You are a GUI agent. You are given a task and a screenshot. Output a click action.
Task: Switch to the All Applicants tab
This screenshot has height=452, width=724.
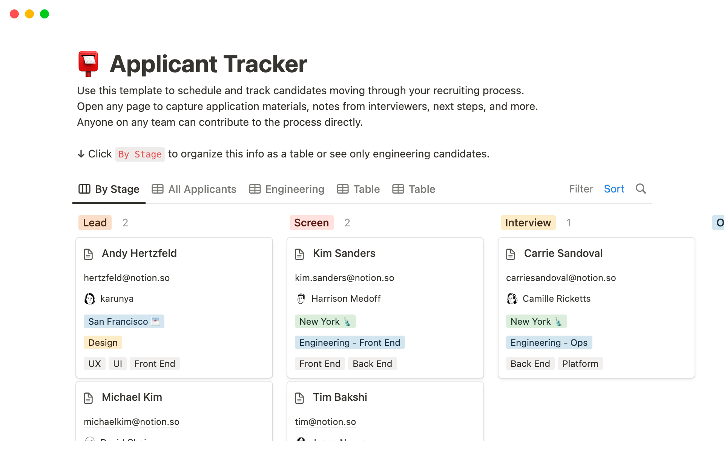pos(202,189)
